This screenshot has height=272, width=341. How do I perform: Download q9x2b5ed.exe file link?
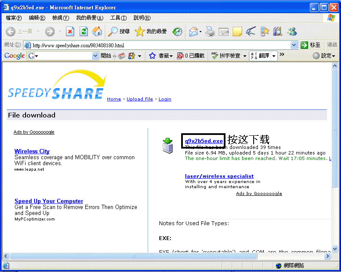click(x=204, y=141)
